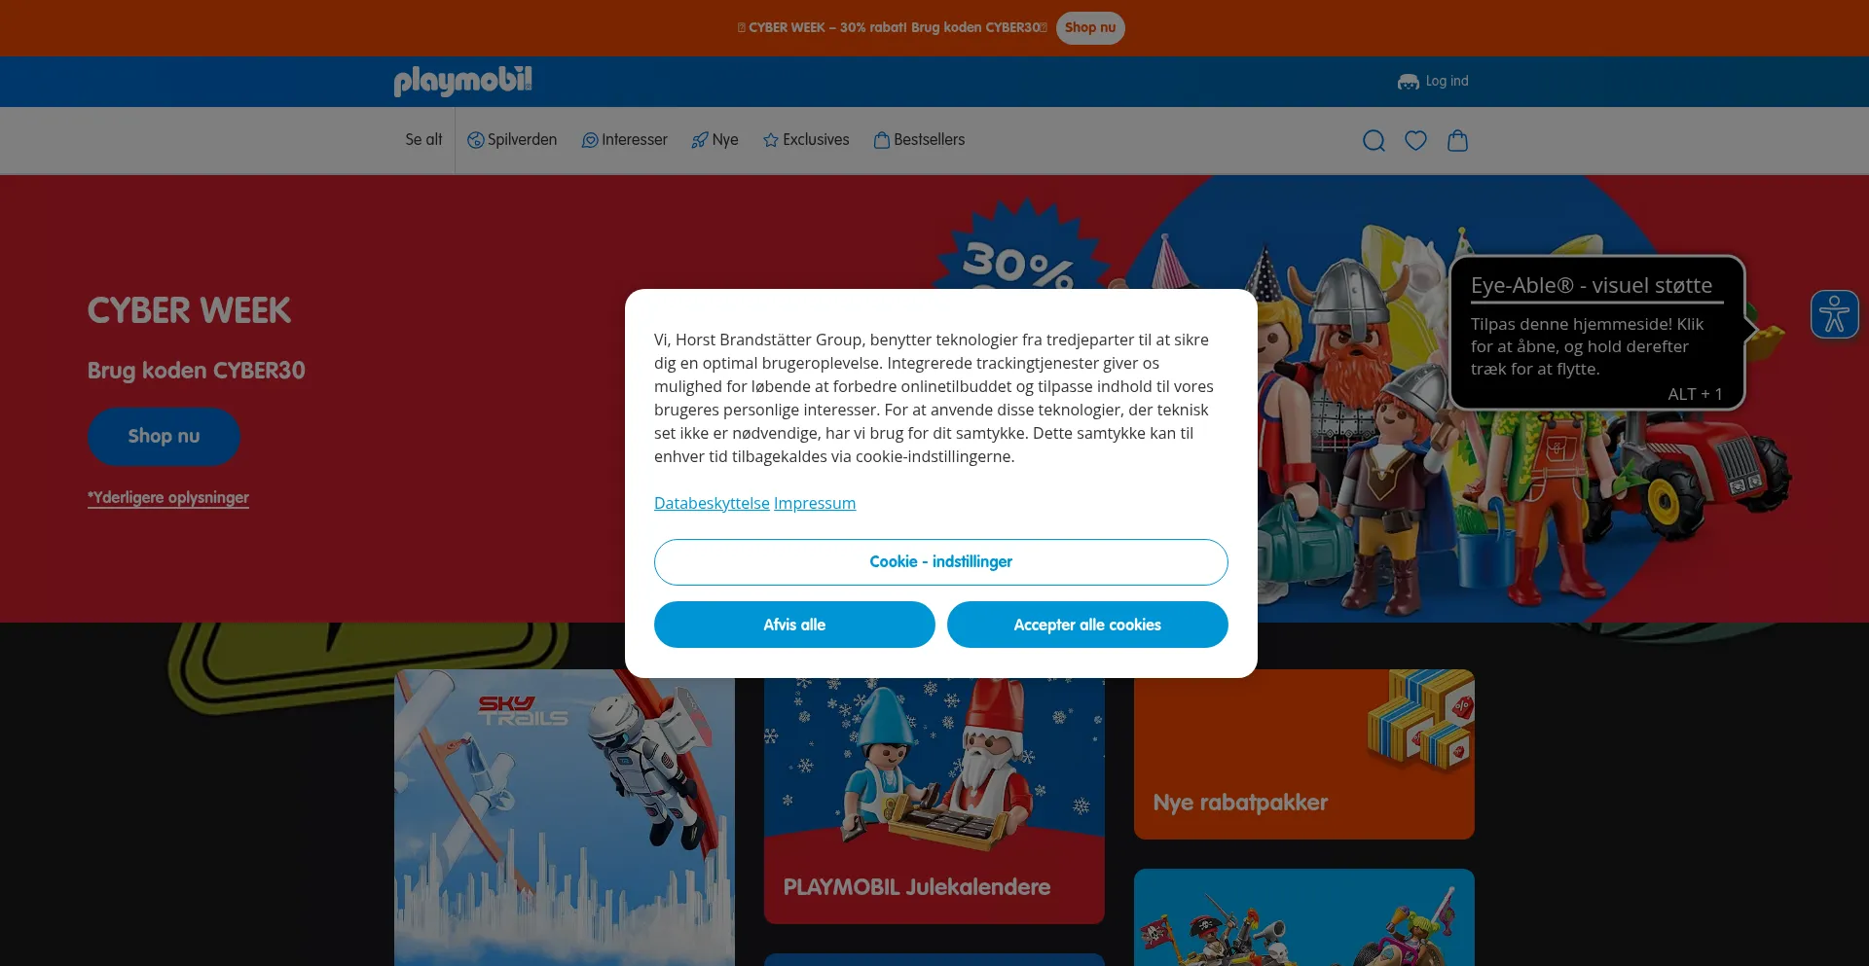Viewport: 1869px width, 966px height.
Task: Open the search magnifier icon
Action: pos(1374,141)
